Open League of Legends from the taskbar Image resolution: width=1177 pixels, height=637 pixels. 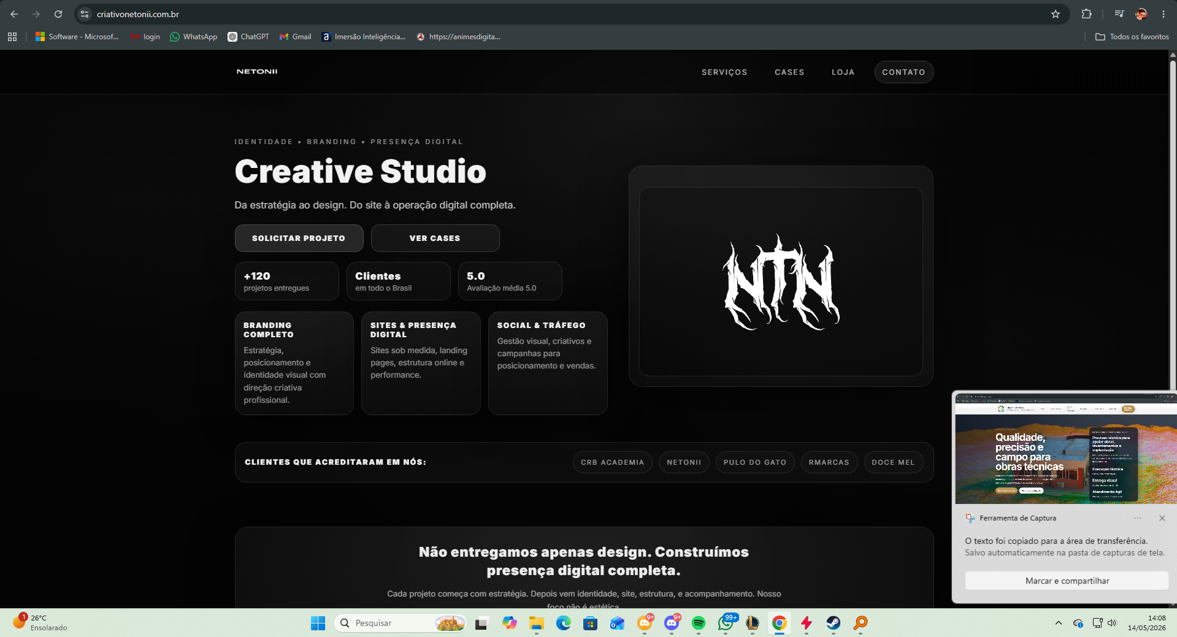coord(753,623)
